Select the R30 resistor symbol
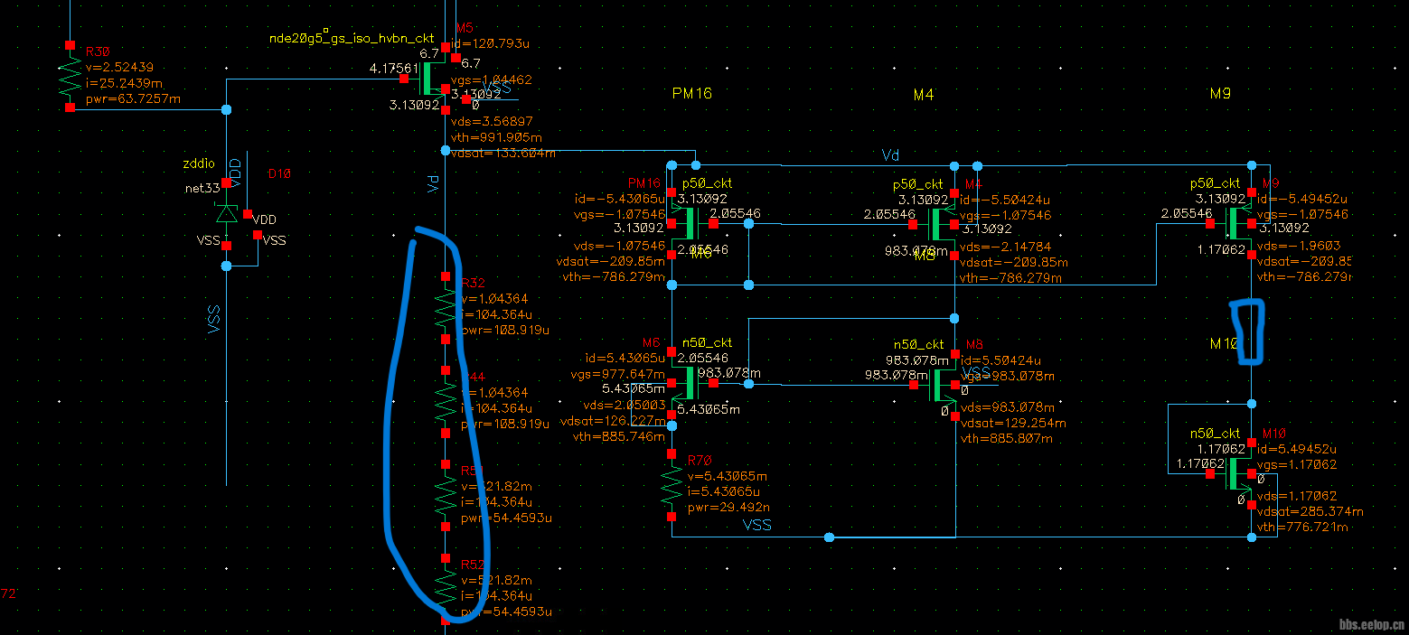1409x635 pixels. tap(70, 76)
